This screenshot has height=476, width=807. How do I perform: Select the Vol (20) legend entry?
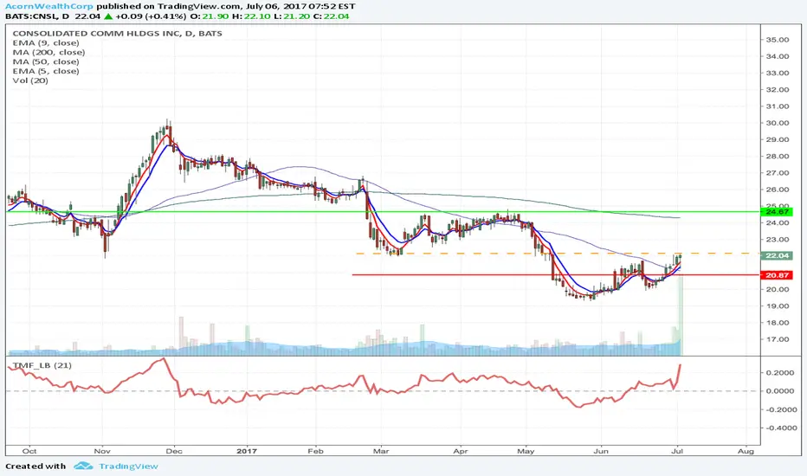30,80
